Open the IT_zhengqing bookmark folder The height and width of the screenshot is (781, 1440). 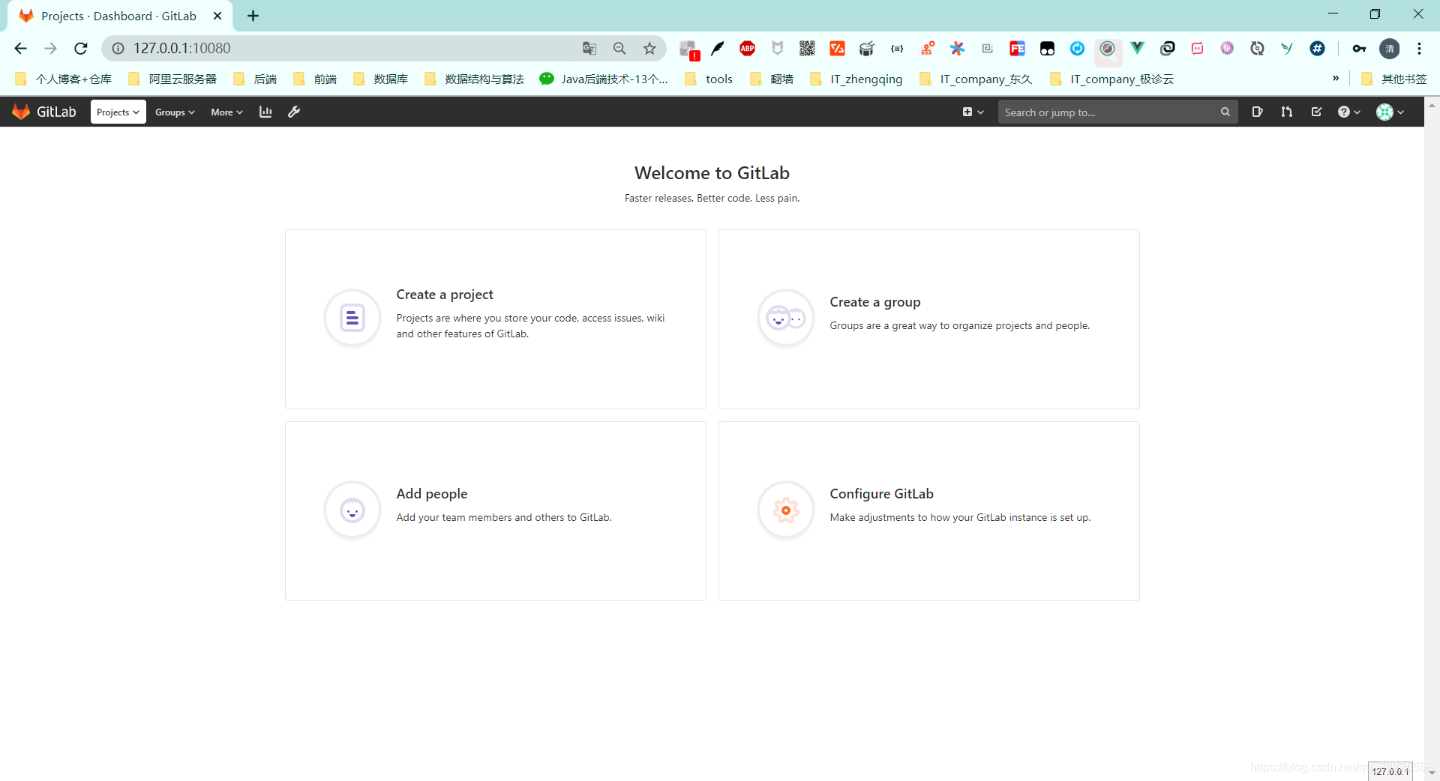(x=856, y=79)
